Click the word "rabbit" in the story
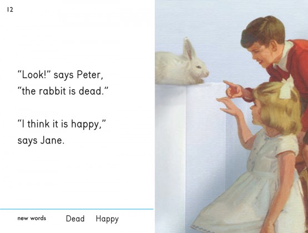This screenshot has height=233, width=308. [51, 91]
